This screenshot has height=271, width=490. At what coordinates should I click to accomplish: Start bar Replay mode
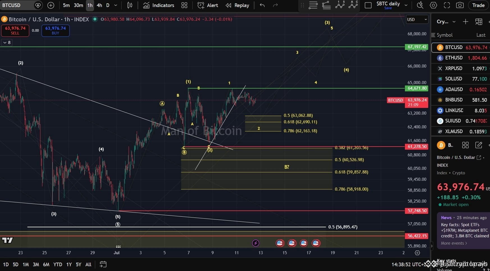(237, 5)
